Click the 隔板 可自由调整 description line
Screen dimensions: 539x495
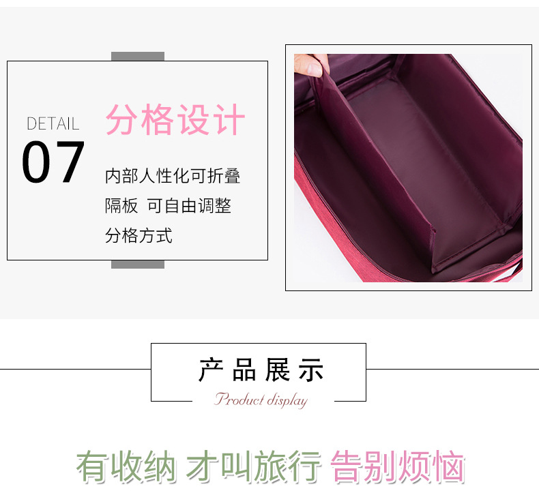pos(168,206)
